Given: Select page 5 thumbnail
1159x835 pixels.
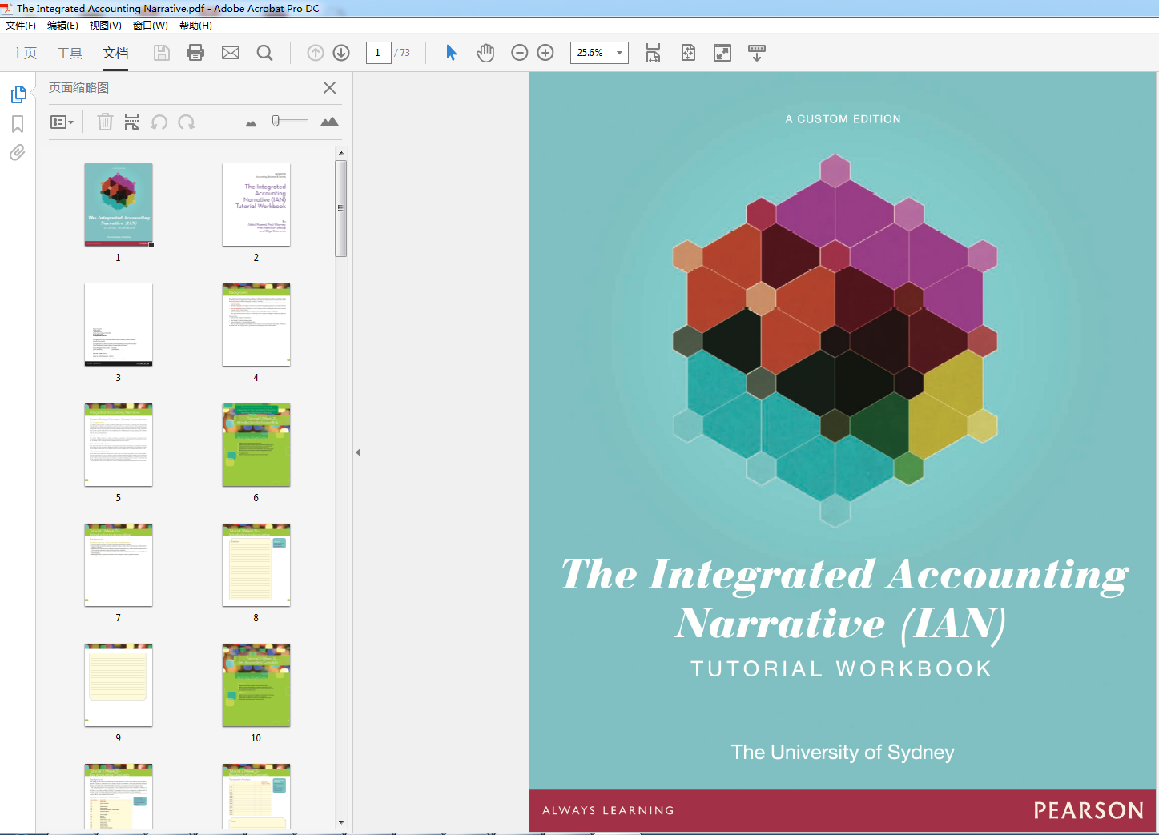Looking at the screenshot, I should click(x=119, y=445).
